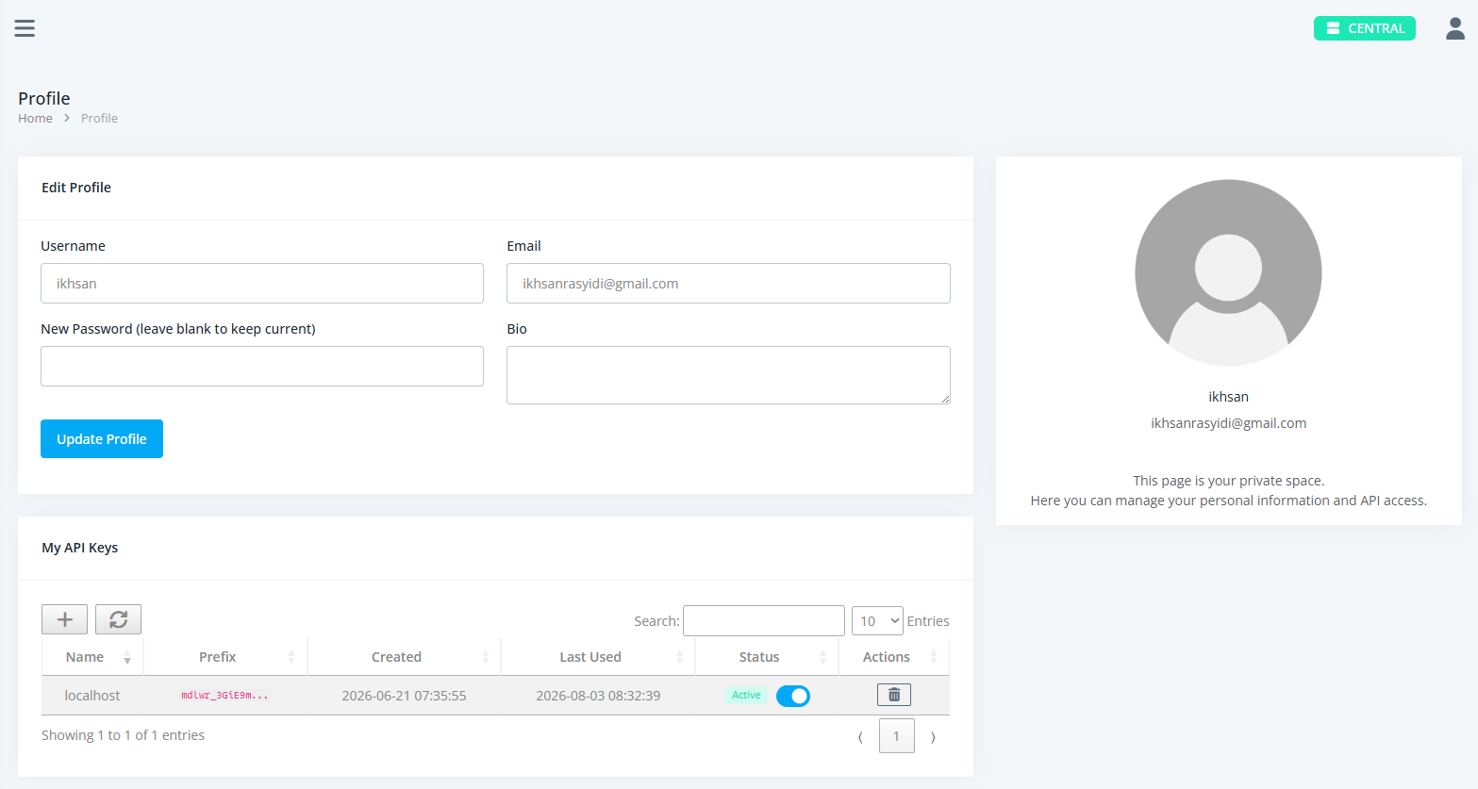The image size is (1478, 789).
Task: Sort table by Name column
Action: 92,657
